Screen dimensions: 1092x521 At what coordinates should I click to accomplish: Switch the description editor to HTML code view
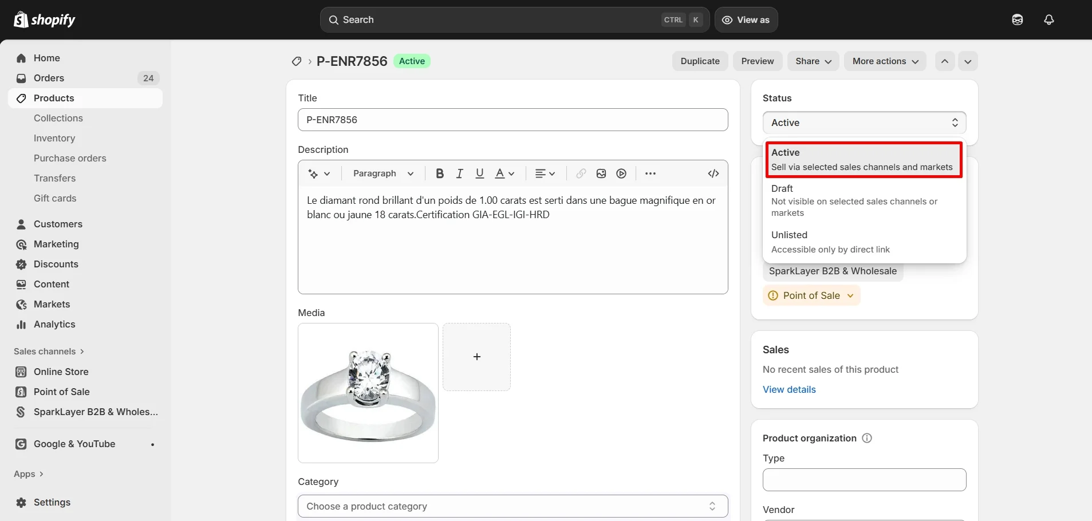(x=712, y=173)
